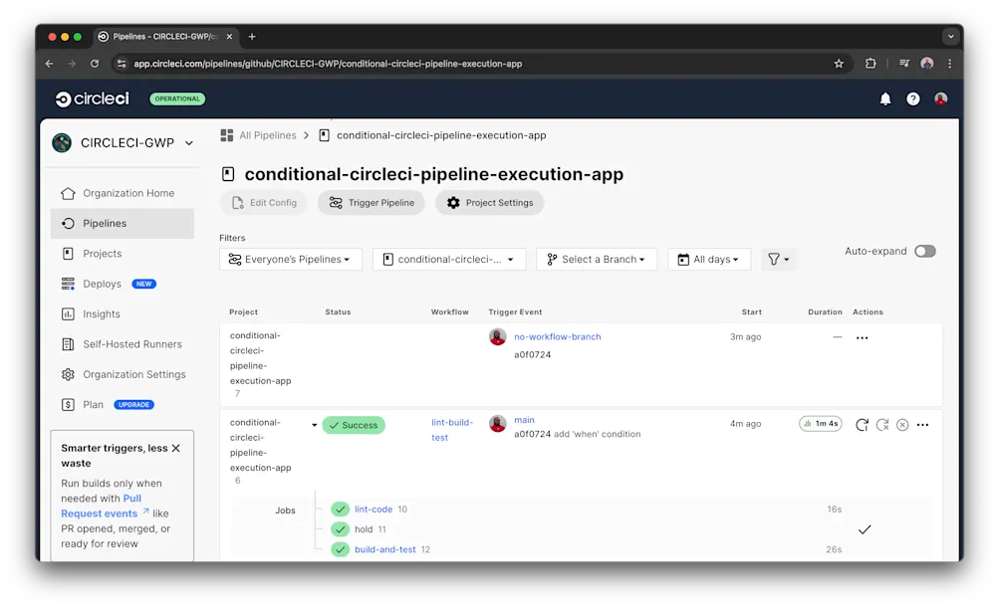The height and width of the screenshot is (608, 999).
Task: Click the browser forward arrow
Action: tap(72, 64)
